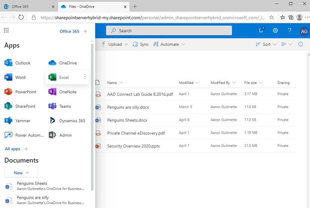
Task: Click the Private Channel eDiscovery PDF icon
Action: click(x=98, y=133)
